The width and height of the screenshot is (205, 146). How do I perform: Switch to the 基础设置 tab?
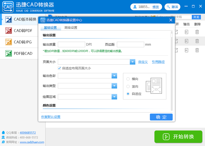pos(51,28)
